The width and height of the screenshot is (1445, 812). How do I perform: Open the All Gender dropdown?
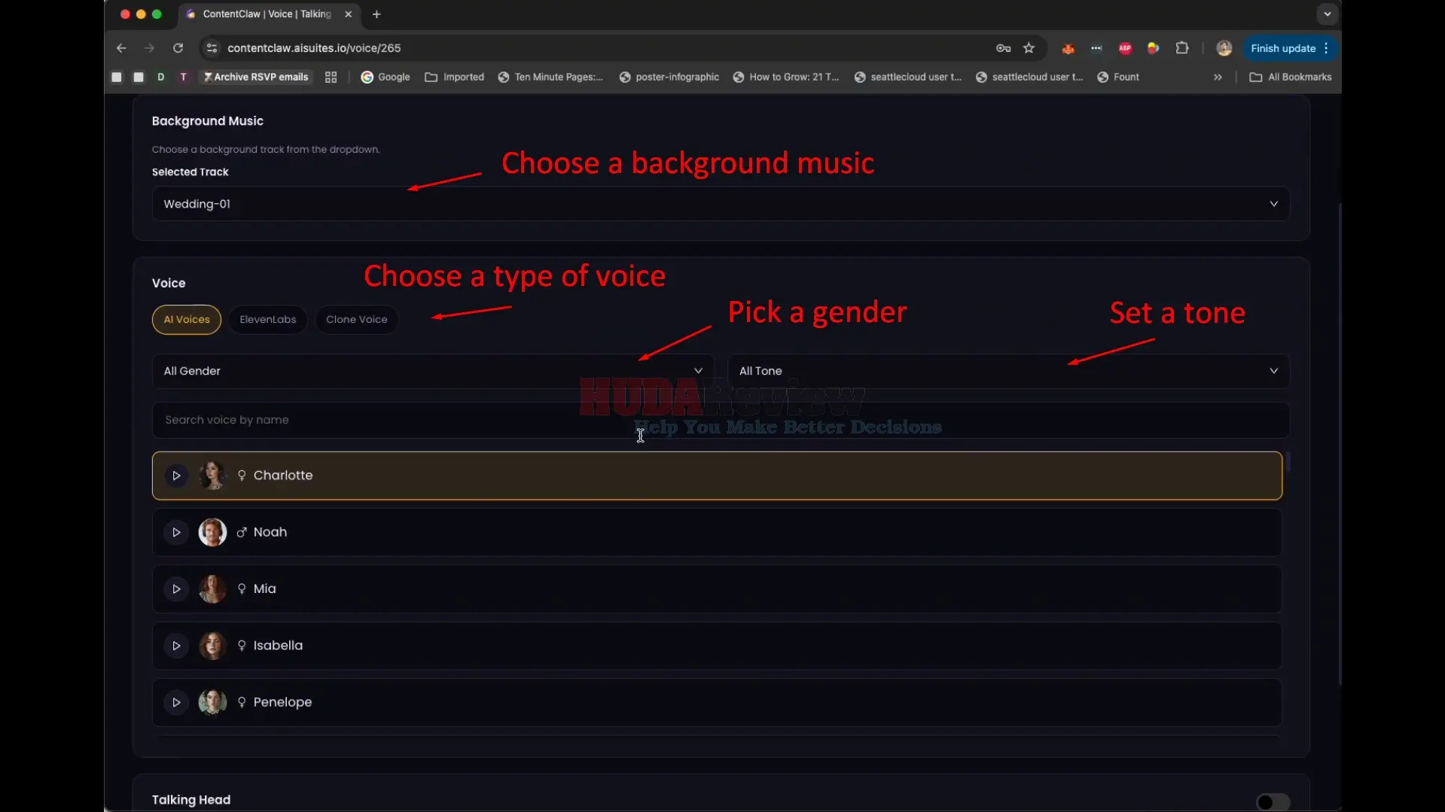tap(433, 371)
